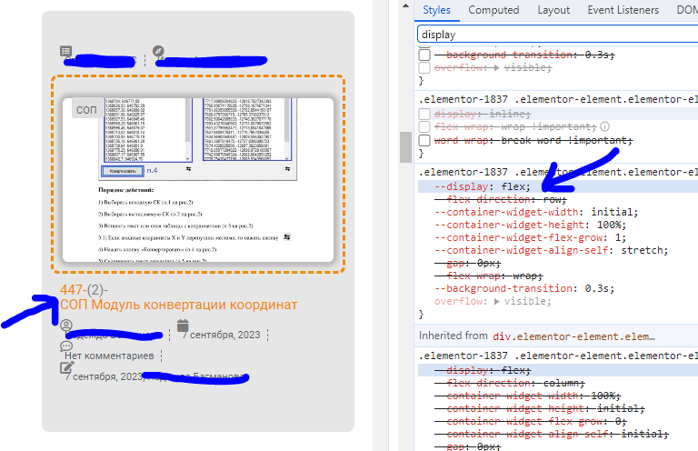Click the calendar icon beside the date
698x451 pixels.
click(183, 326)
